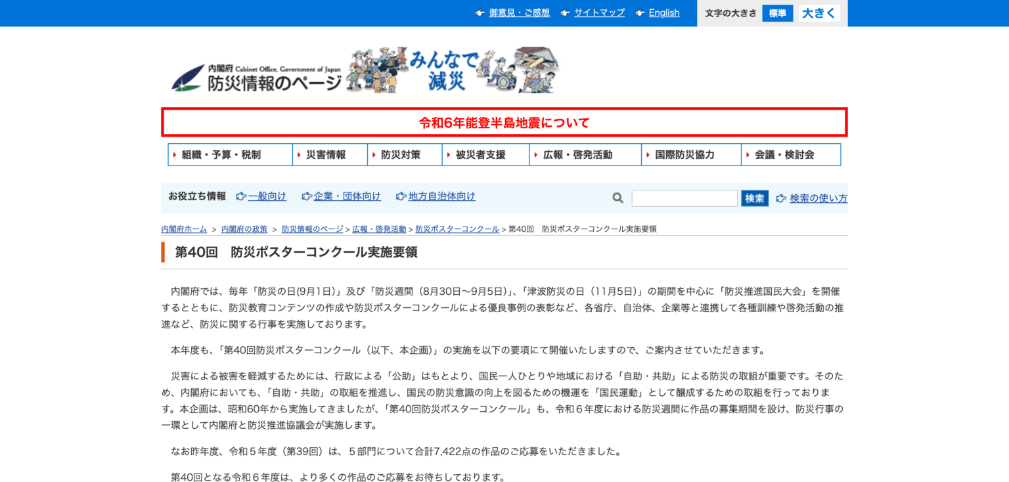The image size is (1009, 482).
Task: Focus the site search text box
Action: coord(684,198)
